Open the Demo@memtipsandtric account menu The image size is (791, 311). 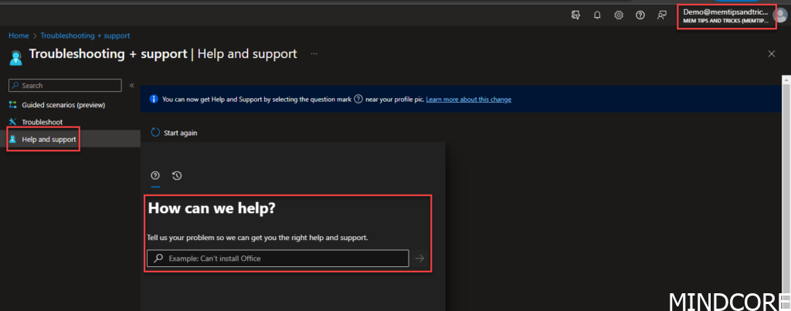coord(726,16)
